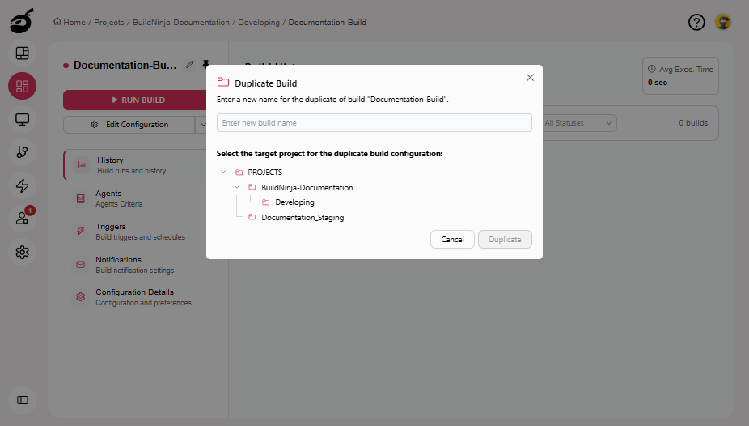The width and height of the screenshot is (749, 426).
Task: Open the version control branch icon
Action: (x=22, y=152)
